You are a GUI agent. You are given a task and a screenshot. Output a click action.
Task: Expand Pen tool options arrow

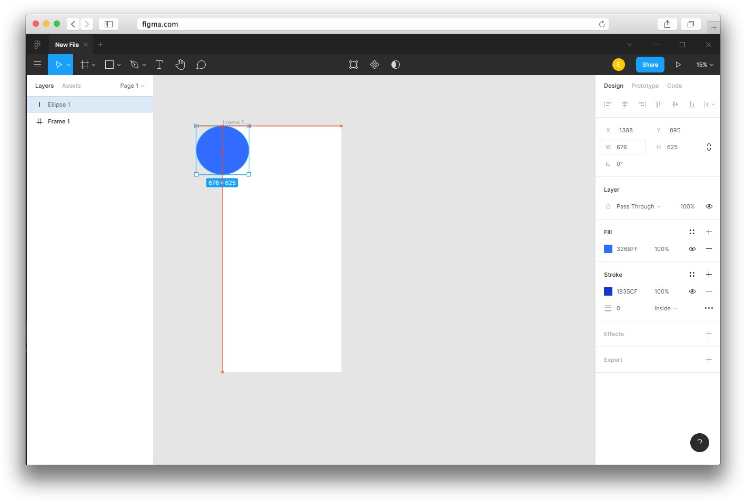(144, 65)
